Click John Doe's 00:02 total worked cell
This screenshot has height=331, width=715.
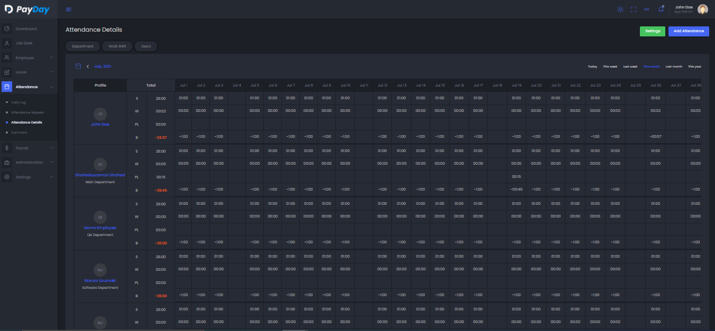coord(161,111)
